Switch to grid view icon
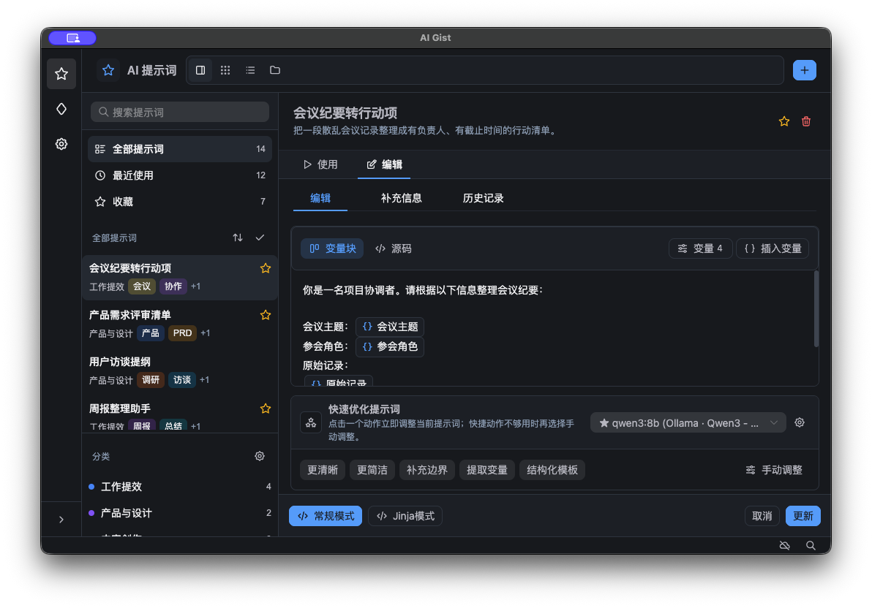 225,70
